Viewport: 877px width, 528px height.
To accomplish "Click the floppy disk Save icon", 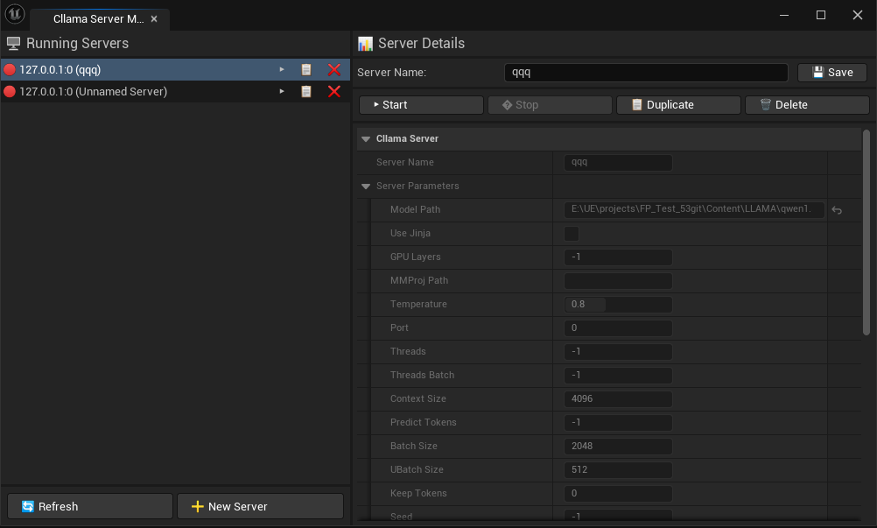I will [x=817, y=72].
